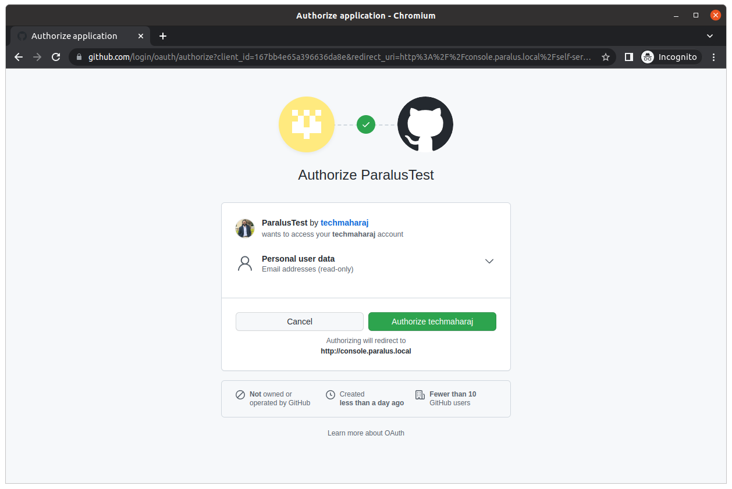
Task: Click the ParalusTest yellow app logo
Action: click(307, 124)
